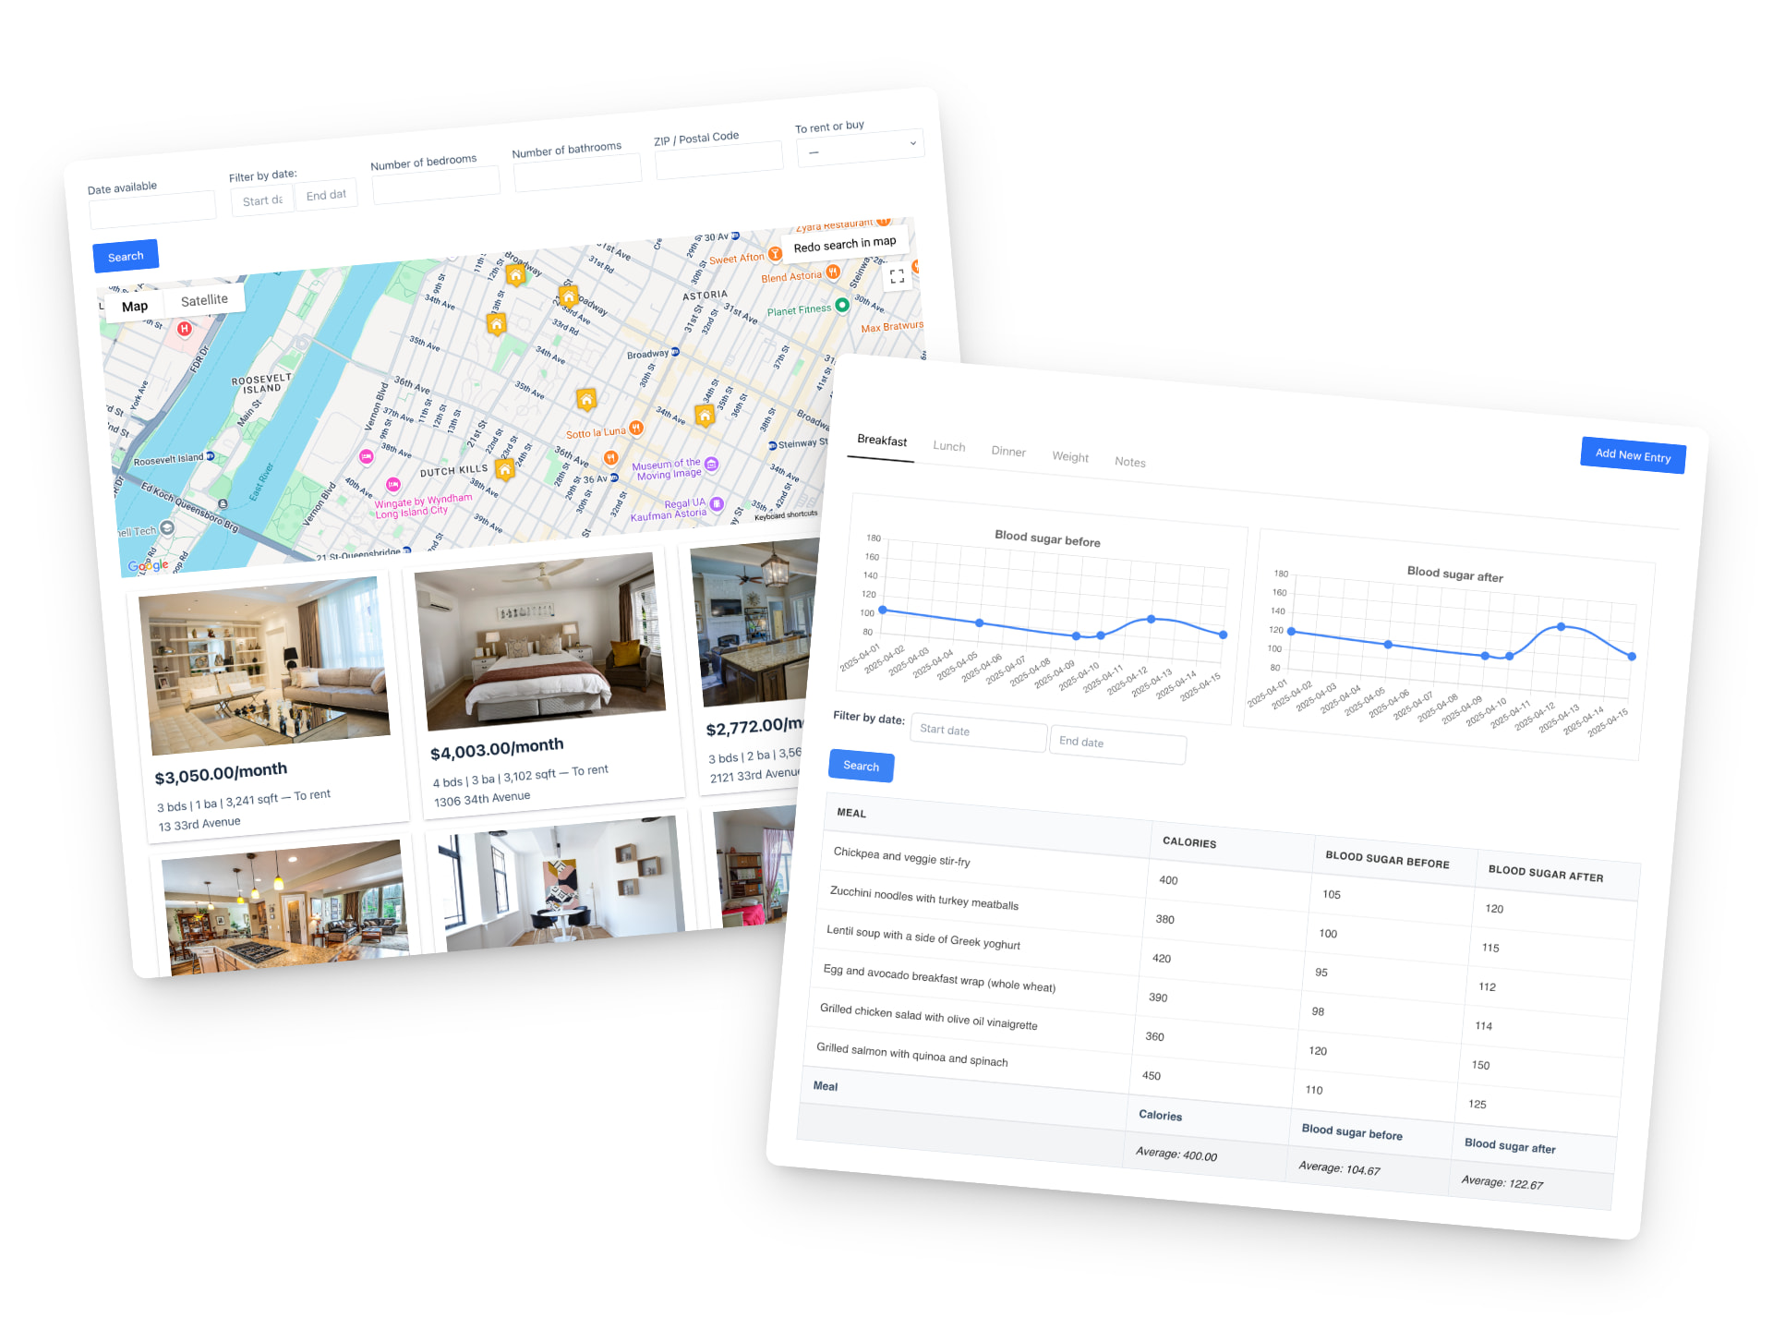Open the Notes tab

click(1129, 462)
